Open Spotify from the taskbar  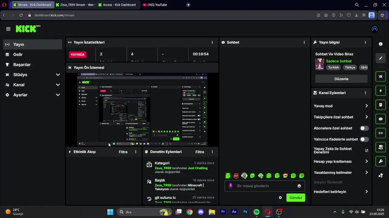256,212
